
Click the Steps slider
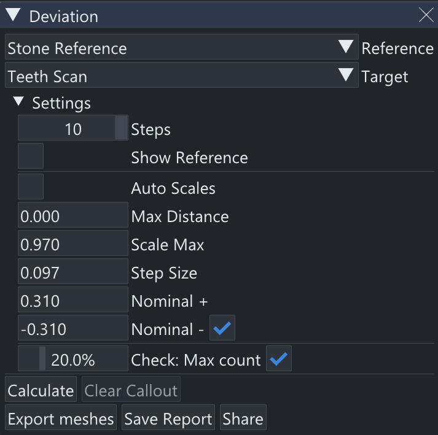(73, 129)
